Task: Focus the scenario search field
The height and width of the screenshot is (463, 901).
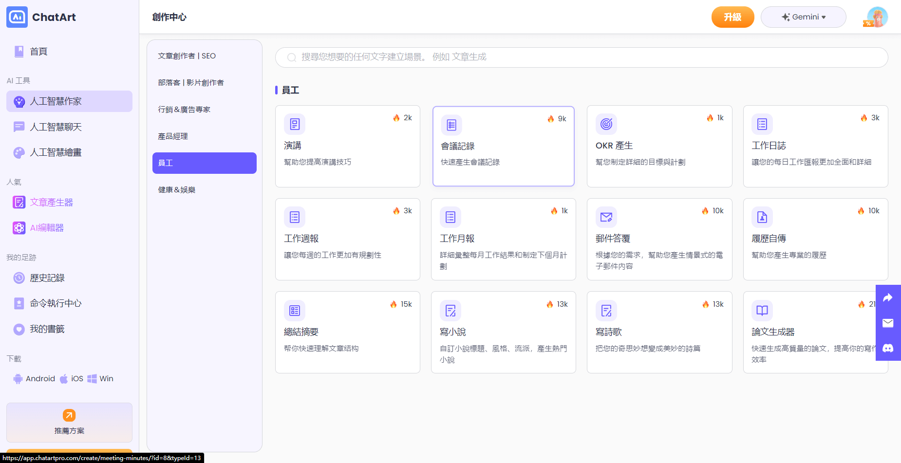Action: pos(582,57)
